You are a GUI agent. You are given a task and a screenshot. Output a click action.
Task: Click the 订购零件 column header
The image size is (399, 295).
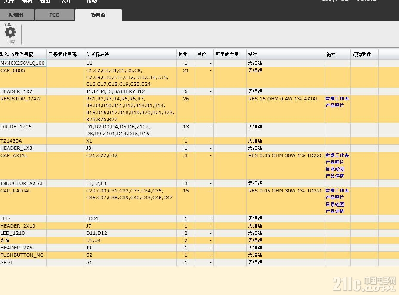coord(365,55)
